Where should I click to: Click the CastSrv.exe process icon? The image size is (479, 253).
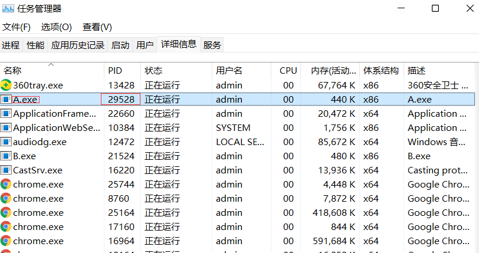point(6,170)
